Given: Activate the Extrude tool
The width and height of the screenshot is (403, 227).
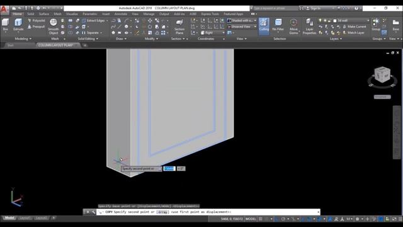Looking at the screenshot, I should click(18, 25).
